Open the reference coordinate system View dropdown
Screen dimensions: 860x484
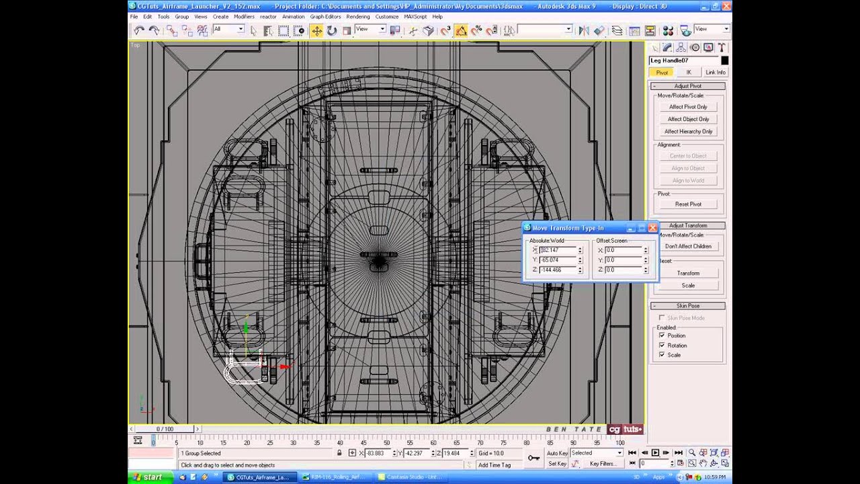(371, 30)
